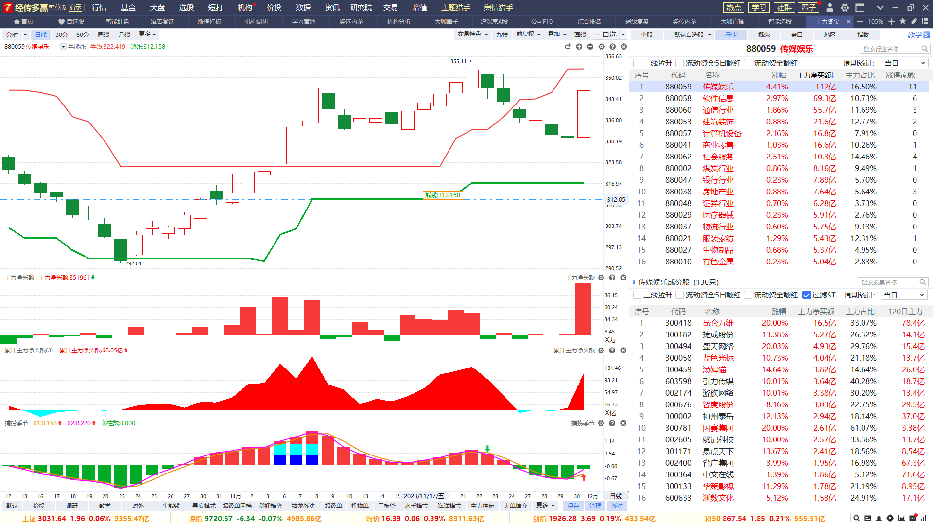Image resolution: width=933 pixels, height=525 pixels.
Task: Select 神龙战法 indicator tab at bottom
Action: (x=303, y=506)
